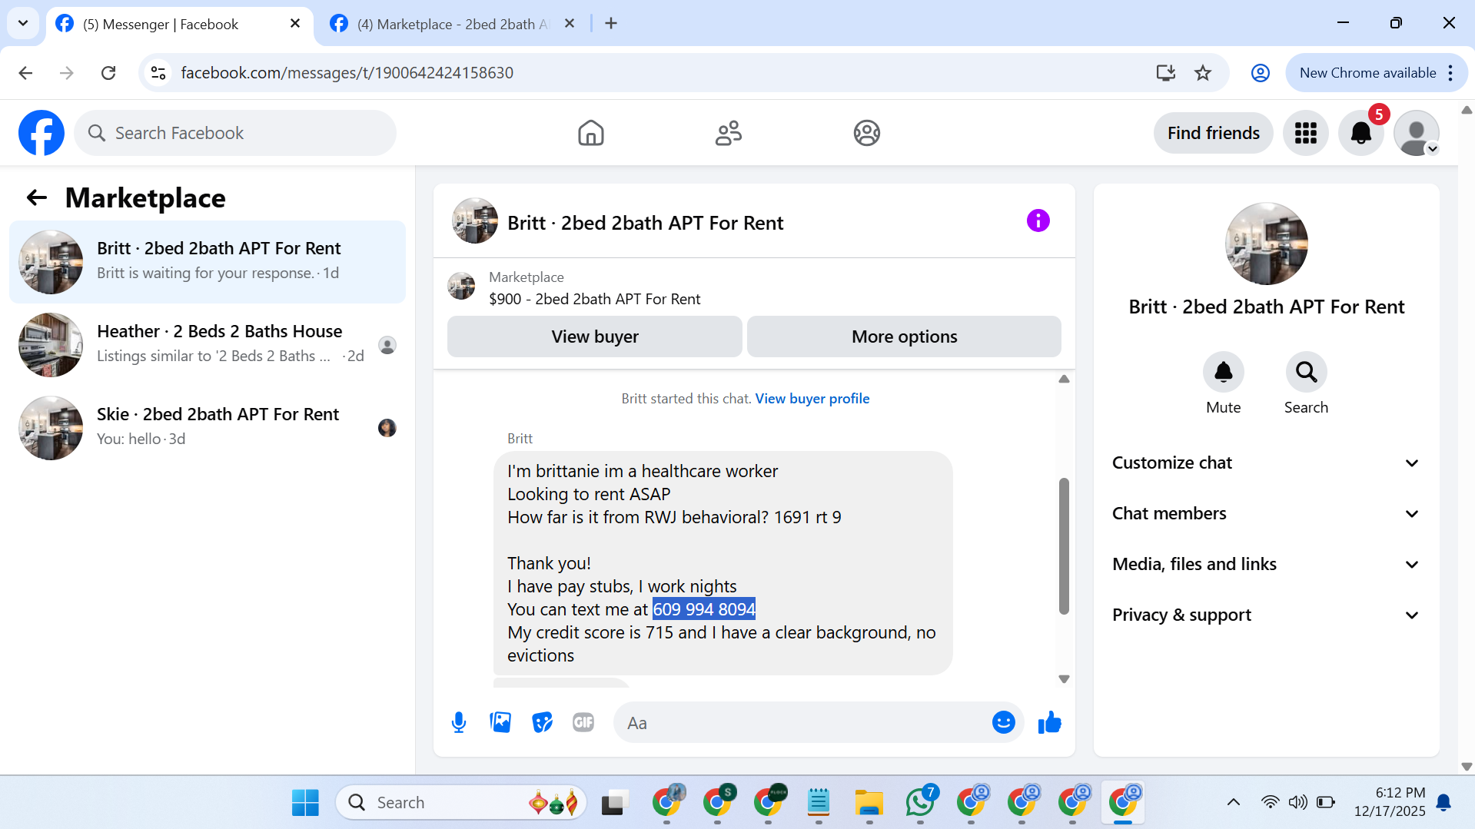Open a new browser tab
The width and height of the screenshot is (1475, 829).
611,24
